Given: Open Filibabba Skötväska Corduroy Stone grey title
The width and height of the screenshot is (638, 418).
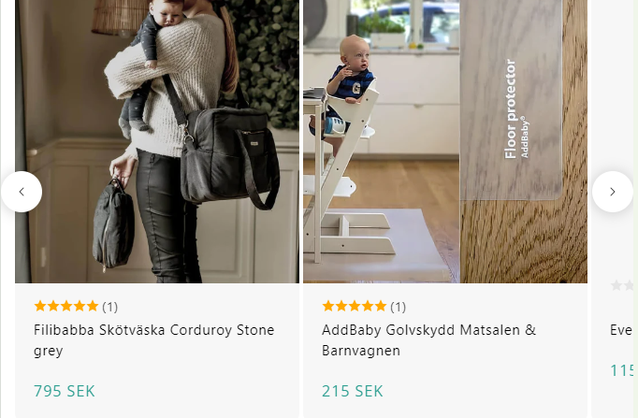Looking at the screenshot, I should pos(153,340).
